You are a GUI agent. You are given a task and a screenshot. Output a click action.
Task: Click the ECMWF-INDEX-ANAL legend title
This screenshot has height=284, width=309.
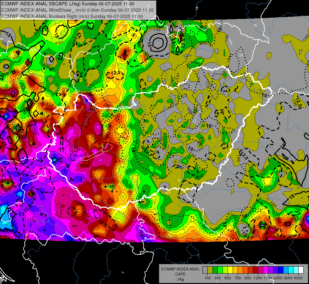click(x=180, y=269)
